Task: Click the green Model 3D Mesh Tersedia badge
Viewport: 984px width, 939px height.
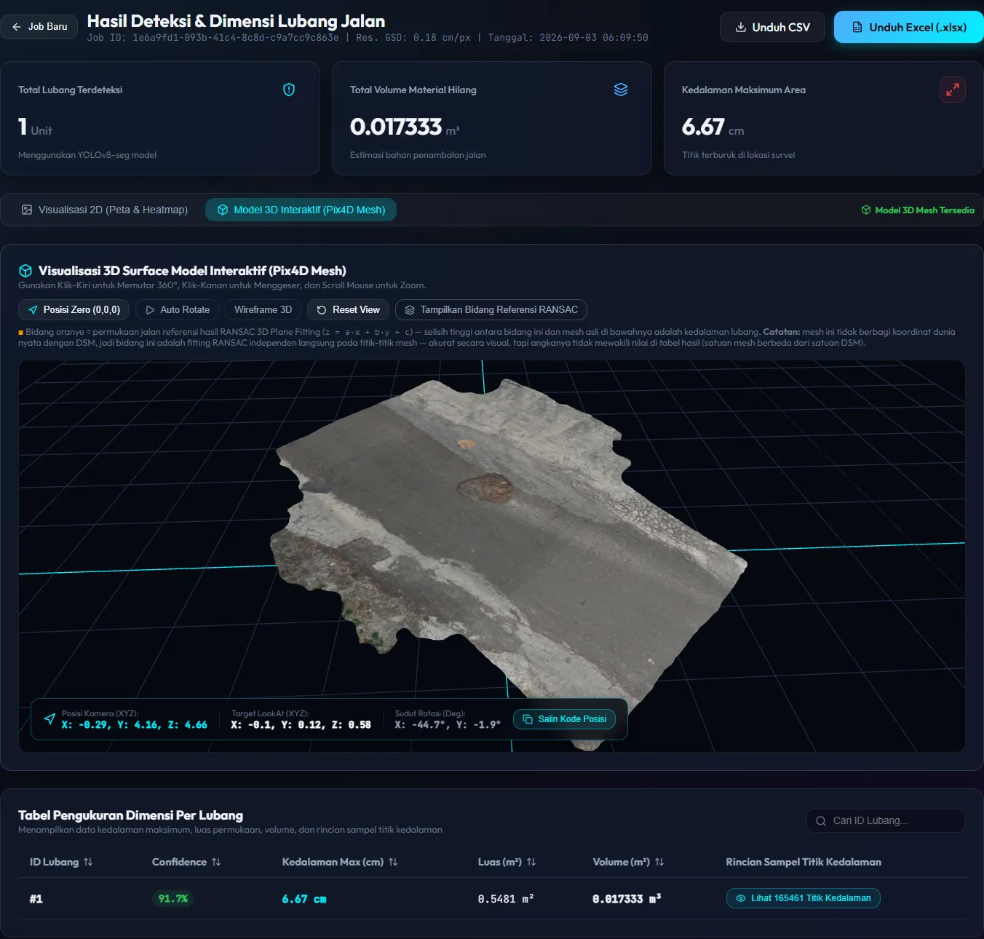Action: click(918, 210)
